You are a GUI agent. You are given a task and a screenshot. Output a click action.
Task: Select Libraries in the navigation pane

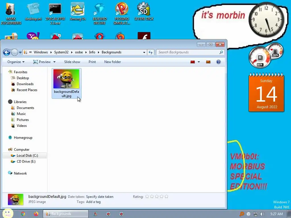pyautogui.click(x=20, y=102)
